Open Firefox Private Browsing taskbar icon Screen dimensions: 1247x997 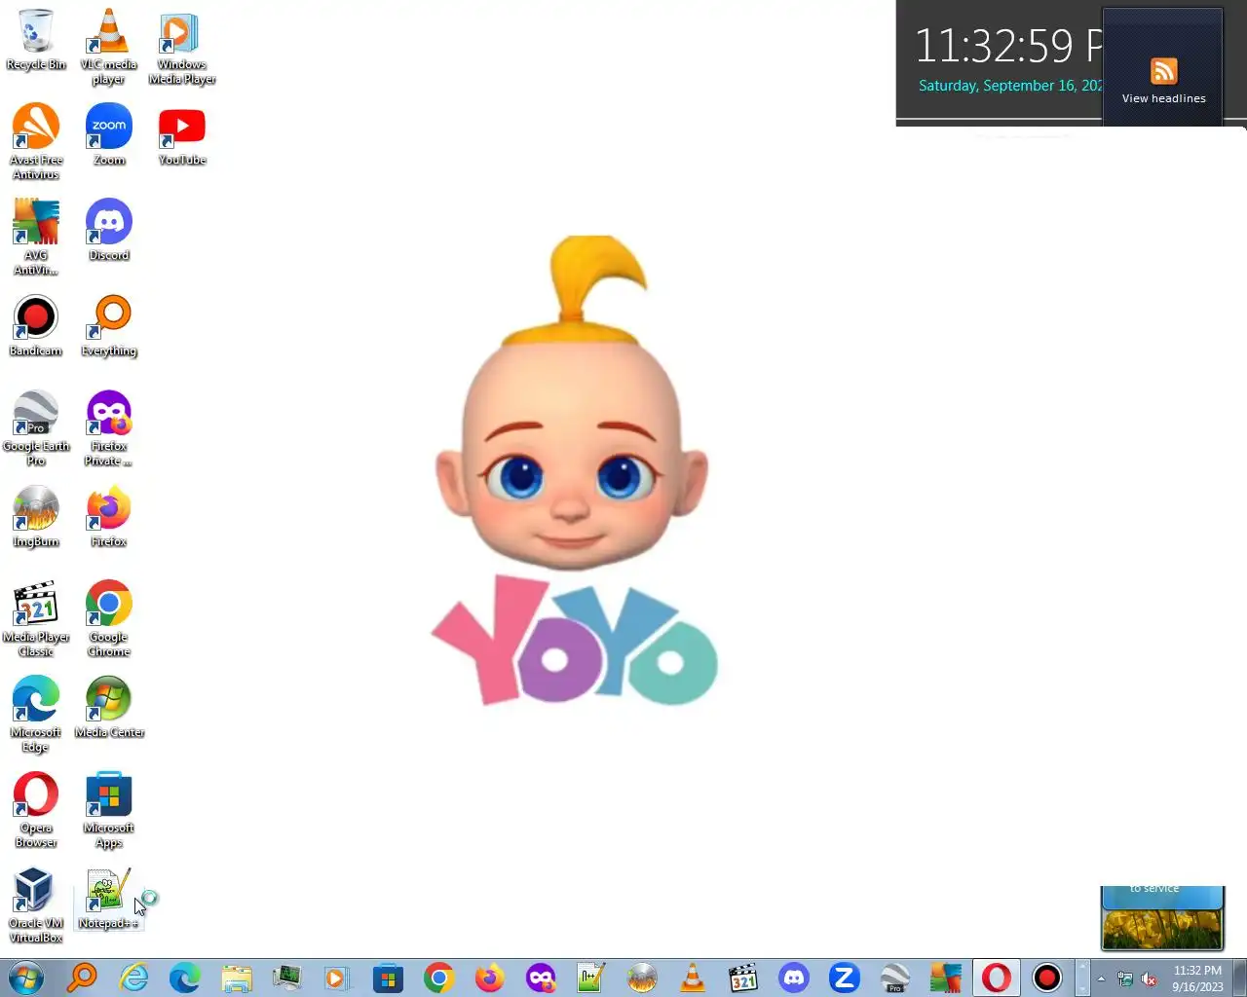(x=541, y=978)
